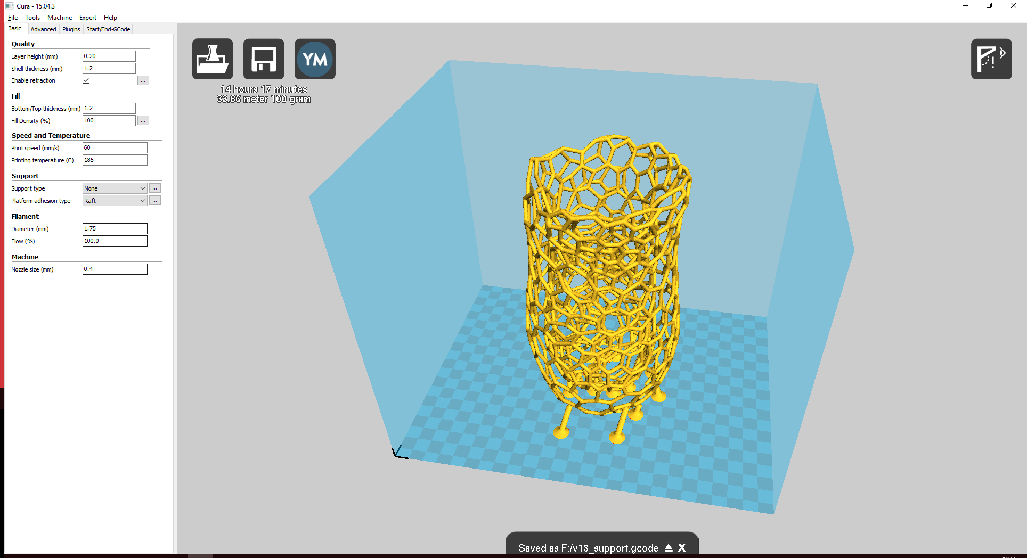Minimize the Cura window
The height and width of the screenshot is (558, 1027).
[965, 6]
